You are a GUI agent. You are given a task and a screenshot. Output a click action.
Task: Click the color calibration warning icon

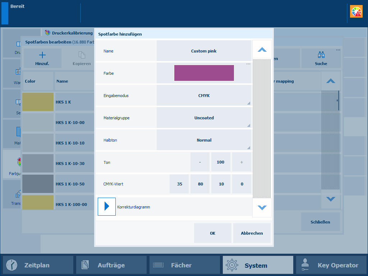(x=356, y=12)
